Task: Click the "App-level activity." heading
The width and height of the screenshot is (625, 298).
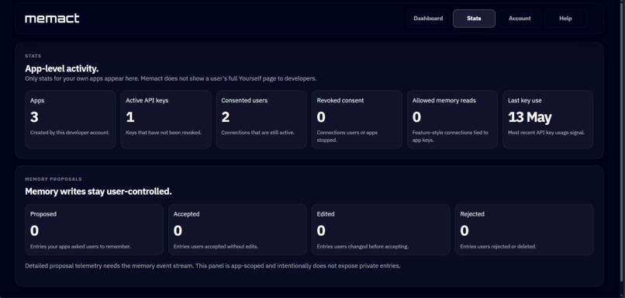Action: click(x=62, y=69)
